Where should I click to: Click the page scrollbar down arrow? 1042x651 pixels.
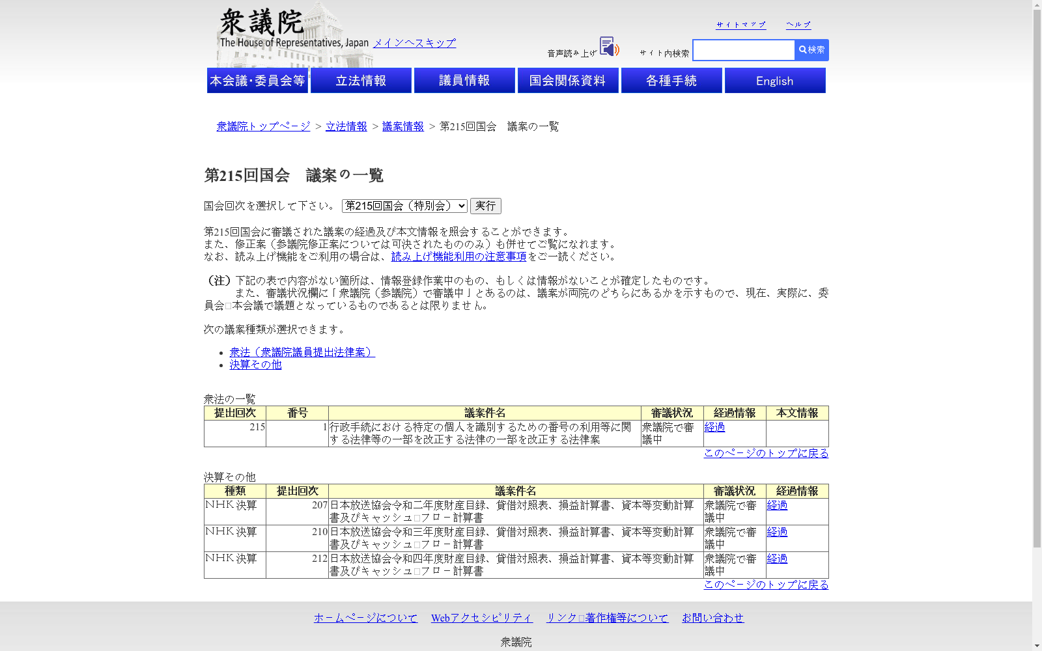tap(1037, 646)
